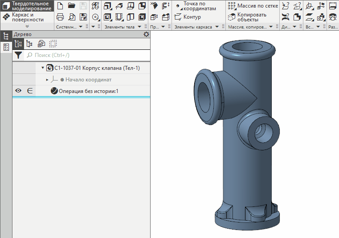Open Print Preview from the toolbar
Viewport: 339px width, 238px height.
71,17
